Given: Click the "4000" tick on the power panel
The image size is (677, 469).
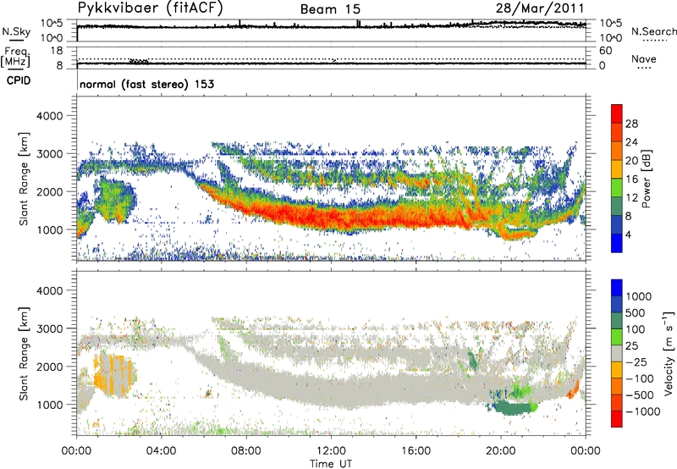Looking at the screenshot, I should coord(50,116).
